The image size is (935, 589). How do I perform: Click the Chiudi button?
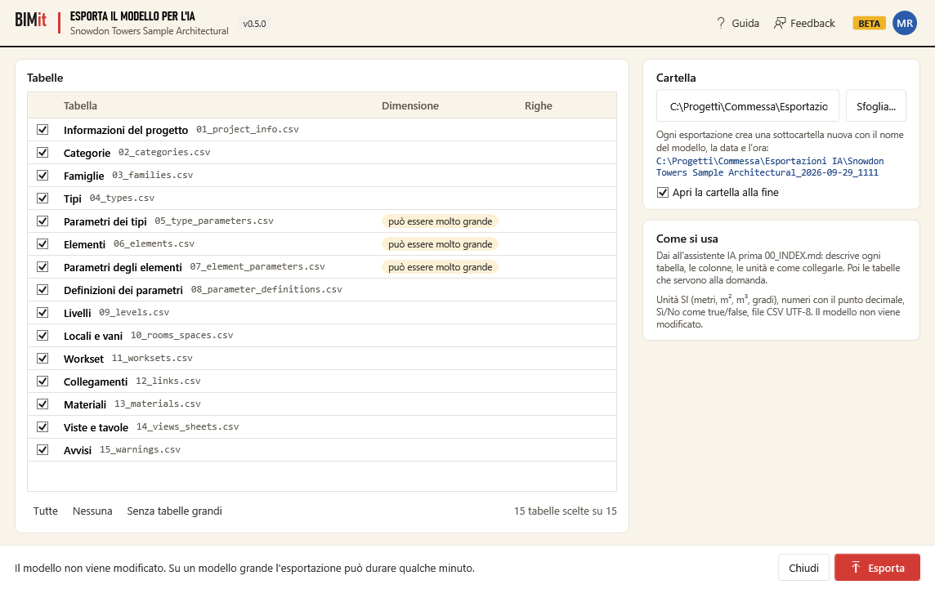coord(803,568)
